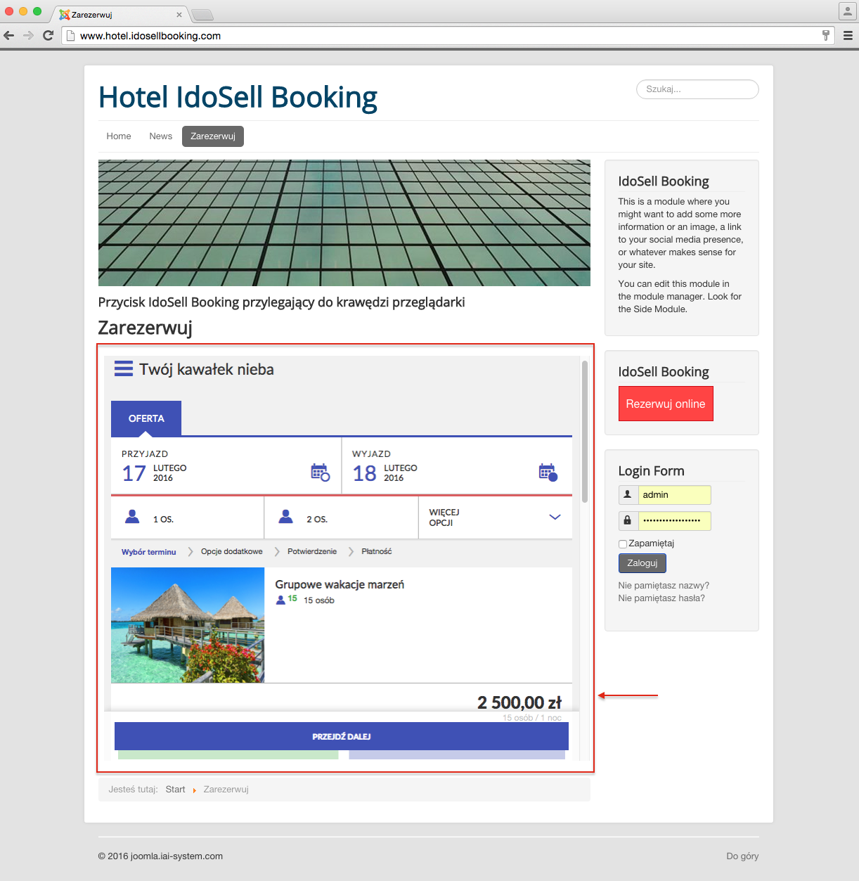The height and width of the screenshot is (881, 859).
Task: Click the beach bungalow offer thumbnail
Action: tap(188, 625)
